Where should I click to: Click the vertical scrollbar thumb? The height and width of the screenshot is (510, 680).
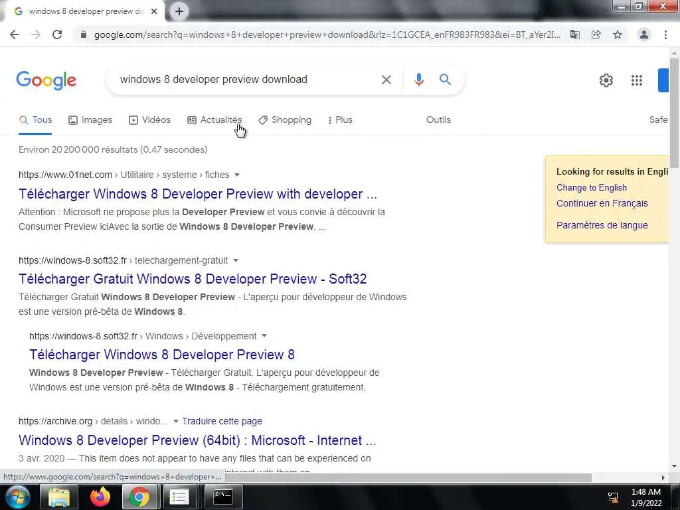(674, 113)
